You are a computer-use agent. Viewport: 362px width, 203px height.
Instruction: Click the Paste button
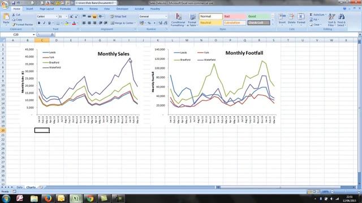click(6, 19)
